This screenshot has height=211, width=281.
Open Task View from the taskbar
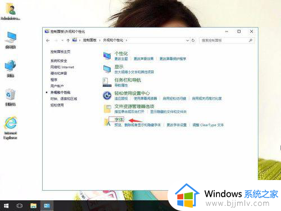(x=20, y=206)
